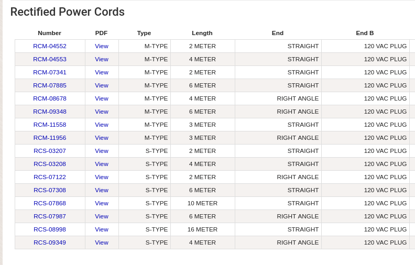Click the Type column header
This screenshot has width=415, height=265.
[x=144, y=33]
